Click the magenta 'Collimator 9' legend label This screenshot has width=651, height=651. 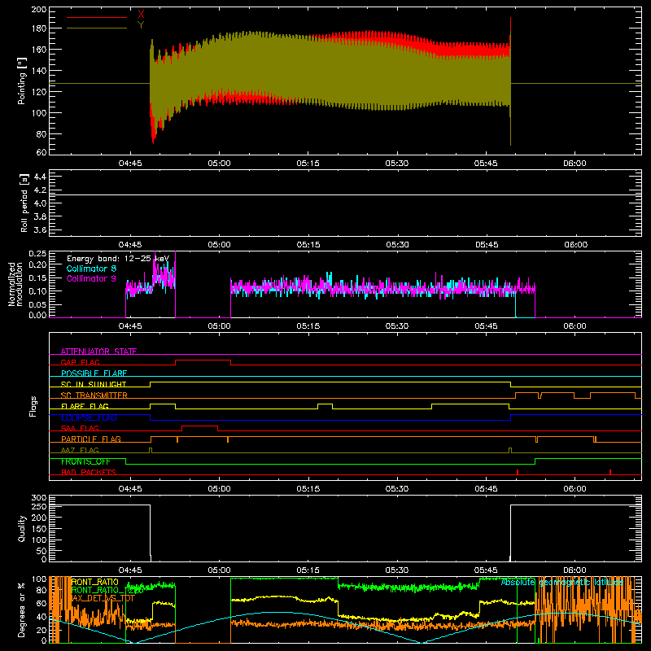(x=91, y=278)
